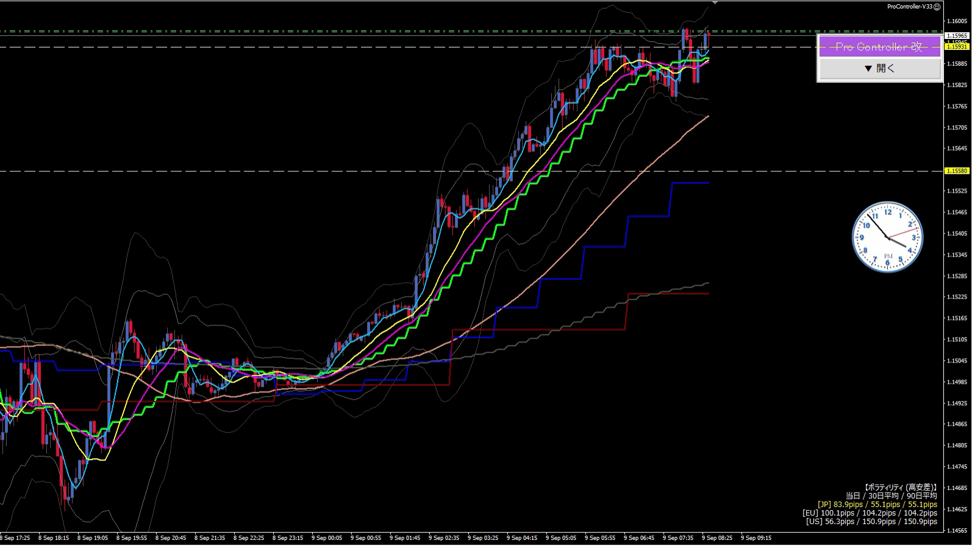Click the ProController-V33 expert advisor label

[x=910, y=7]
